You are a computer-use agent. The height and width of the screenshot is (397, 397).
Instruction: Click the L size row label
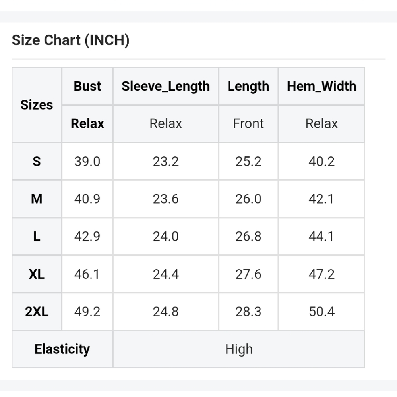coord(37,237)
